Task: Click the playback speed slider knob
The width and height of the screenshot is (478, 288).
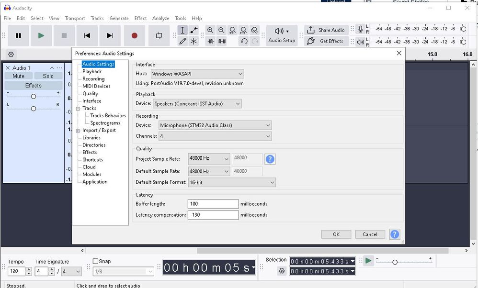Action: click(x=395, y=262)
